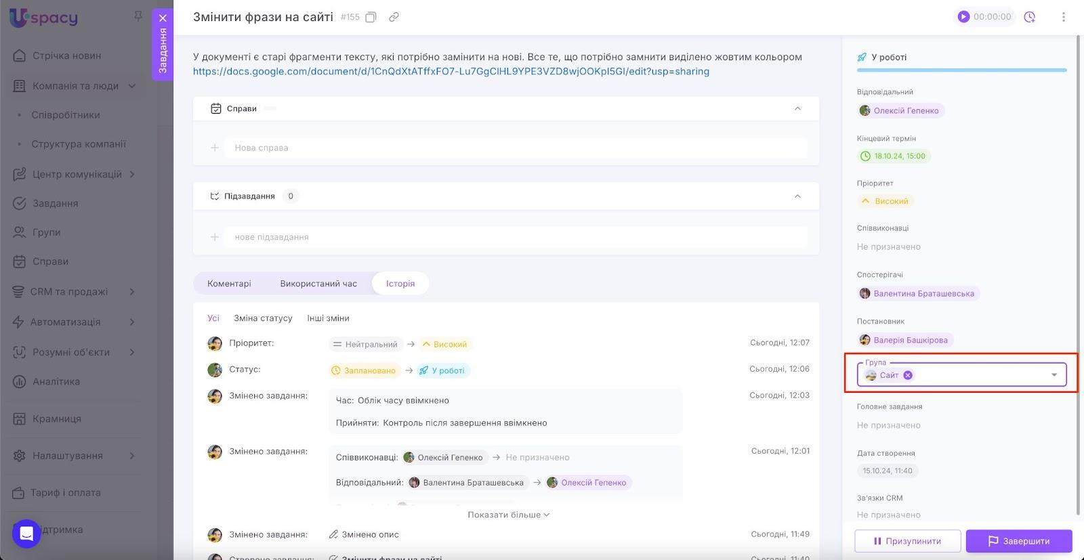Copy the task link icon
This screenshot has width=1084, height=560.
tap(394, 17)
